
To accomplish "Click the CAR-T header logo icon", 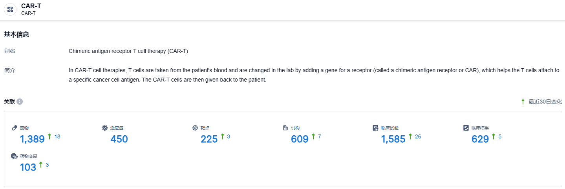I will (x=10, y=9).
